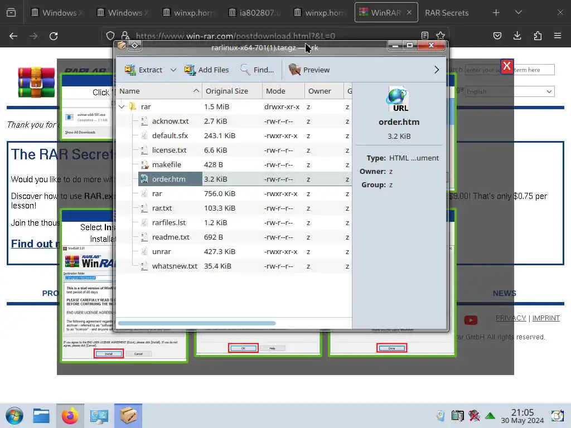
Task: Click the YouTube icon in page footer
Action: pyautogui.click(x=471, y=320)
